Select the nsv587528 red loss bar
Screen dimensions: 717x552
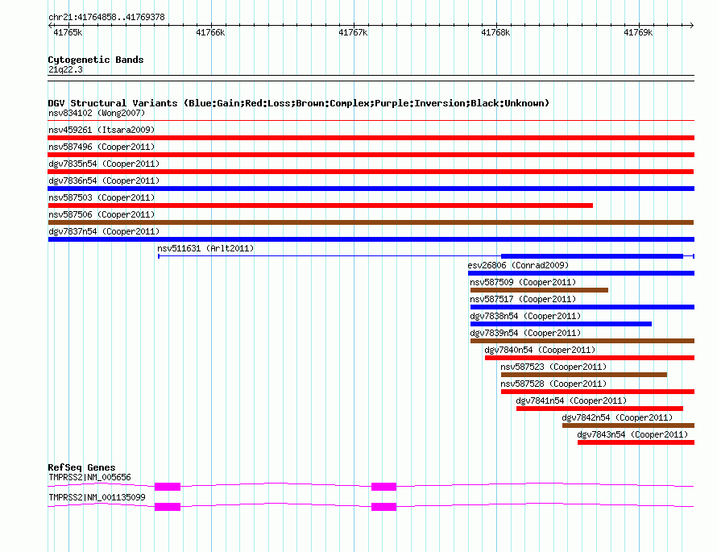coord(598,392)
